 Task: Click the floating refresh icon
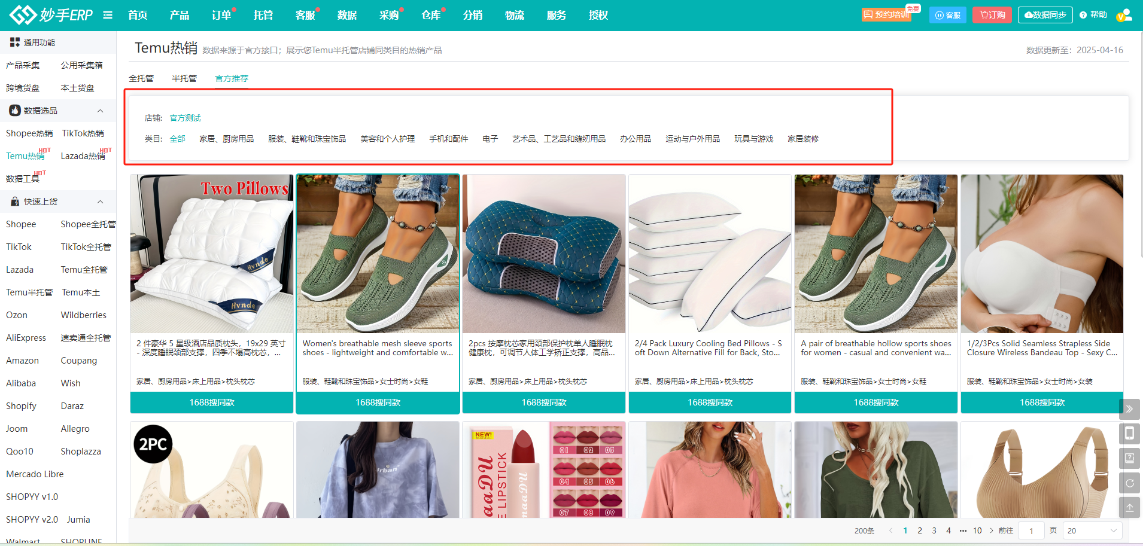coord(1129,483)
